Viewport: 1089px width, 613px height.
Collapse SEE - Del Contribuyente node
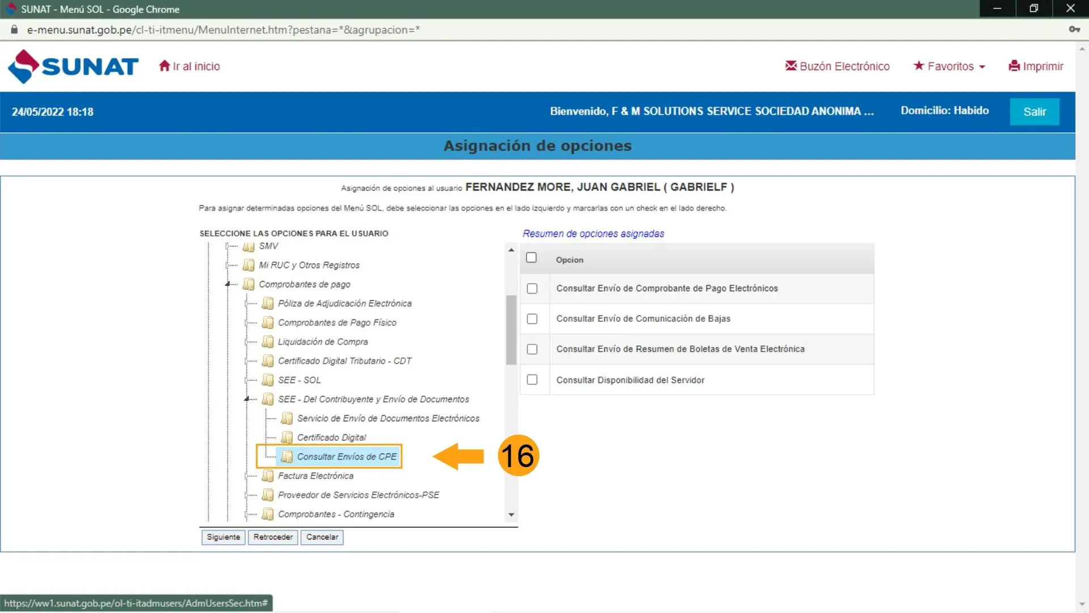click(x=247, y=399)
